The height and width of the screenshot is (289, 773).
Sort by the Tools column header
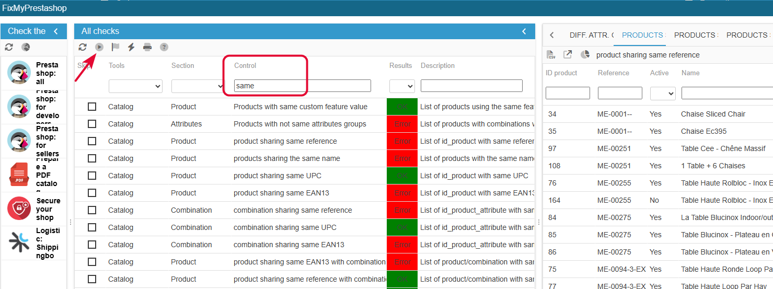pyautogui.click(x=117, y=65)
